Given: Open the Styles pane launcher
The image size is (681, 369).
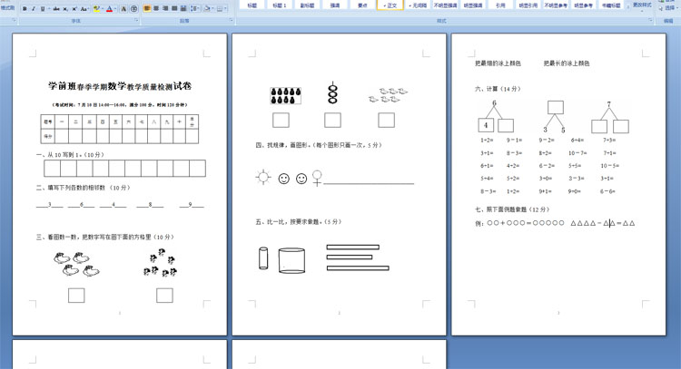Looking at the screenshot, I should coord(651,20).
